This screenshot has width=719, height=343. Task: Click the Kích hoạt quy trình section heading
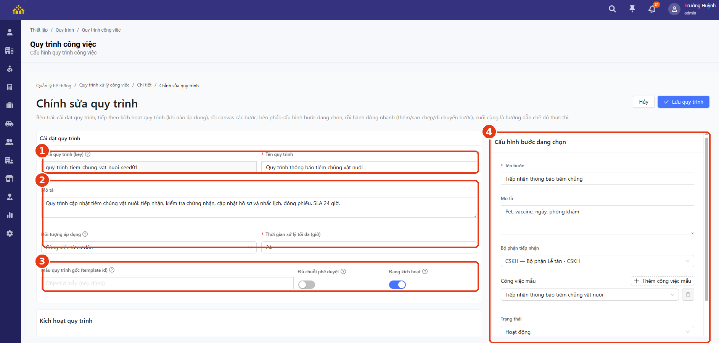pyautogui.click(x=66, y=321)
